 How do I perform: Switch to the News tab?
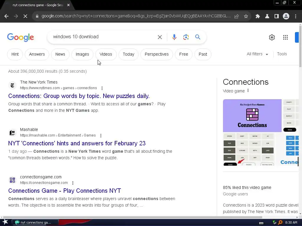pyautogui.click(x=60, y=54)
